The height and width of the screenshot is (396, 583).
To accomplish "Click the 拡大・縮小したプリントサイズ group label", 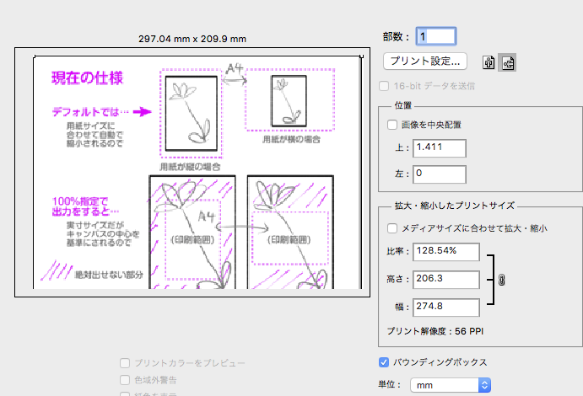I will (x=455, y=206).
